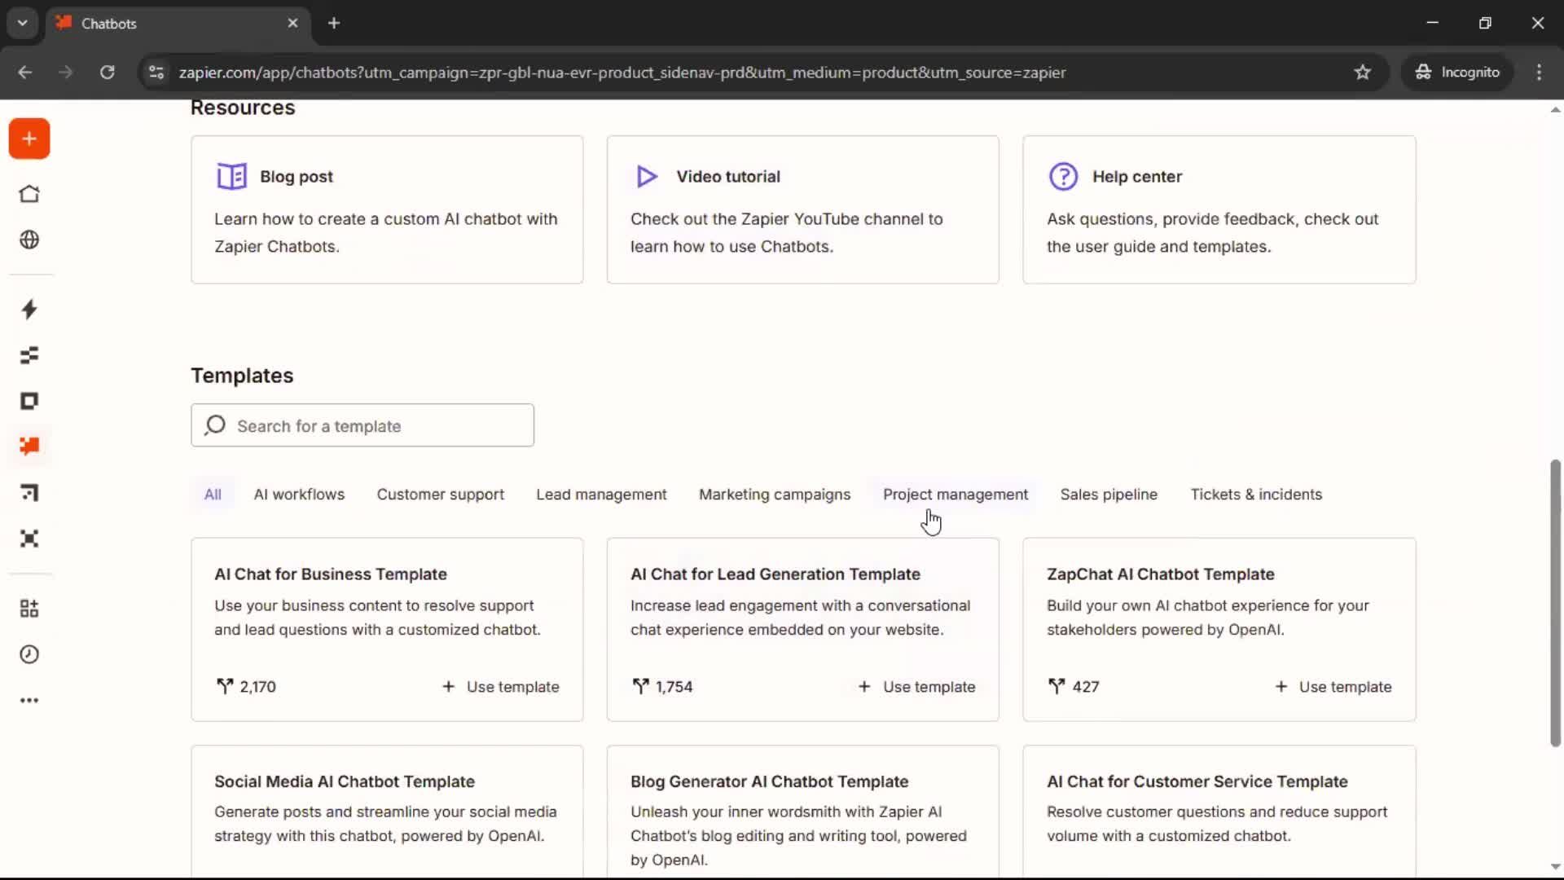Select the Tickets & incidents filter
This screenshot has height=880, width=1564.
pyautogui.click(x=1256, y=495)
